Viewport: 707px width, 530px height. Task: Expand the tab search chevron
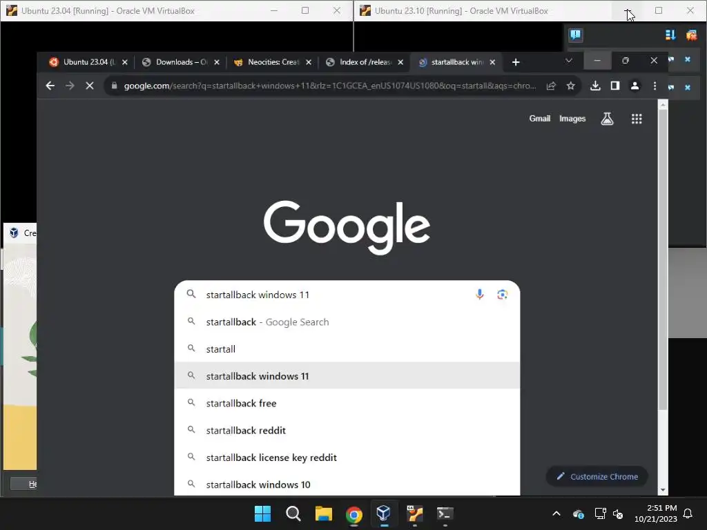click(x=569, y=61)
